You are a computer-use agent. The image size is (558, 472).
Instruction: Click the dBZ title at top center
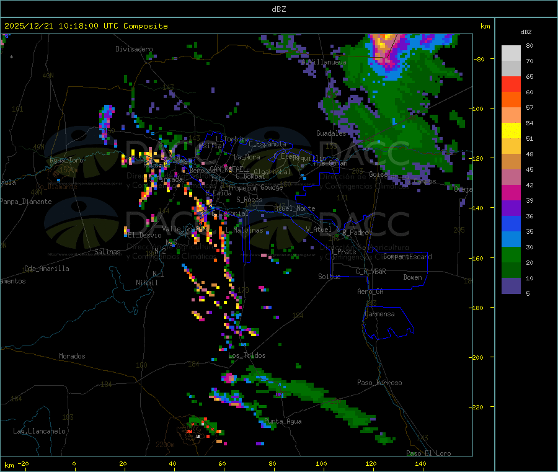click(278, 9)
